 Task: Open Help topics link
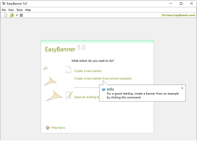click(x=58, y=128)
